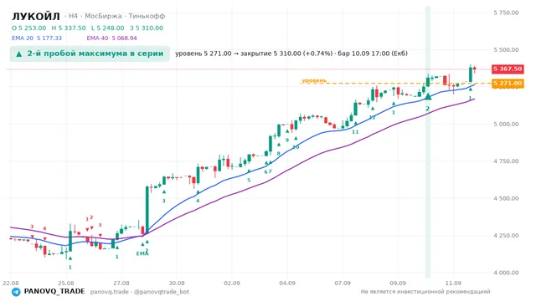Screen dimensions: 536x301
Task: Click the low price L 5 248.00
Action: (x=108, y=28)
